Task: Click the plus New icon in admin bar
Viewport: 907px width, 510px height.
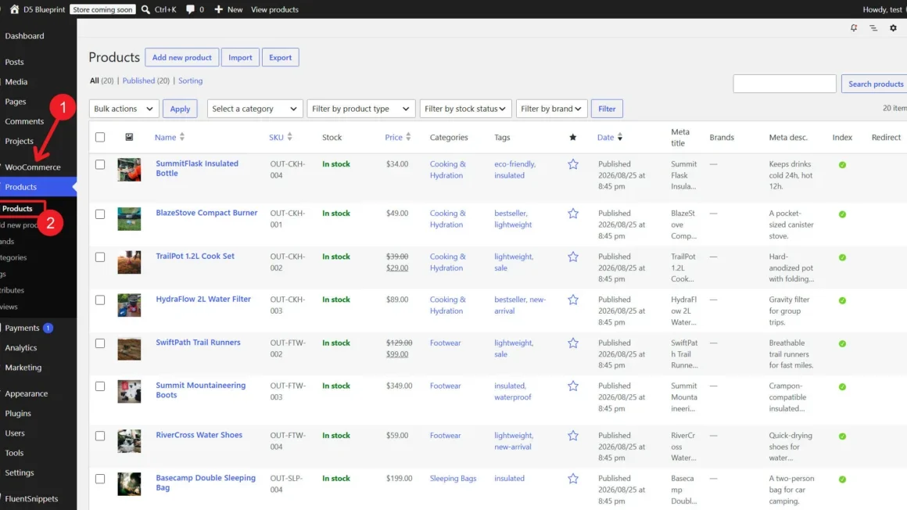Action: (x=219, y=9)
